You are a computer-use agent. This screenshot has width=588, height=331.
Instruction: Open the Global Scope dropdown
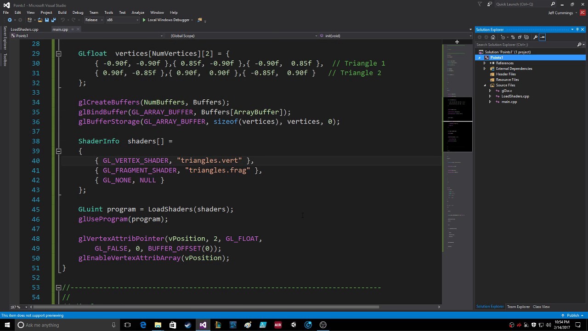[241, 36]
